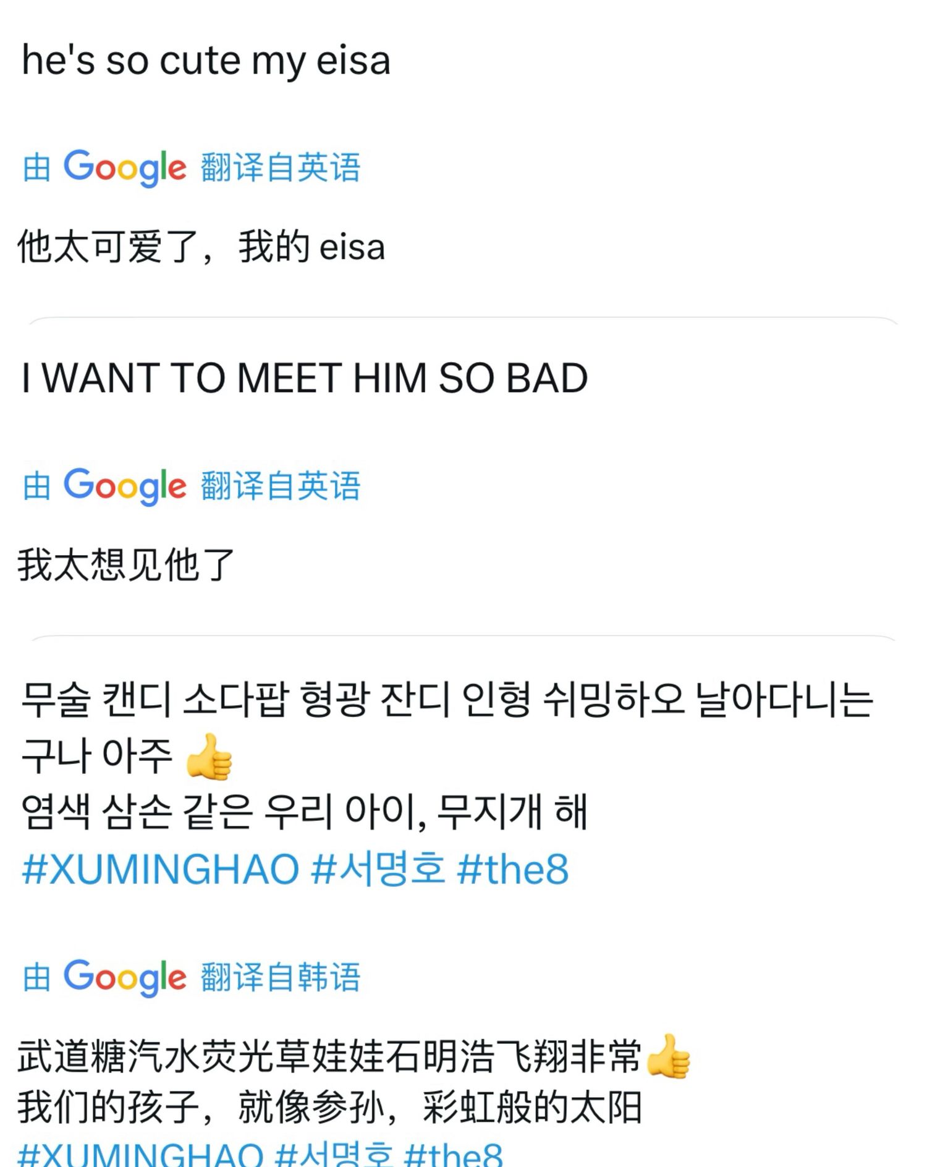Viewport: 927px width, 1167px height.
Task: Tap the '翻译自韩语' translation label
Action: pos(281,977)
